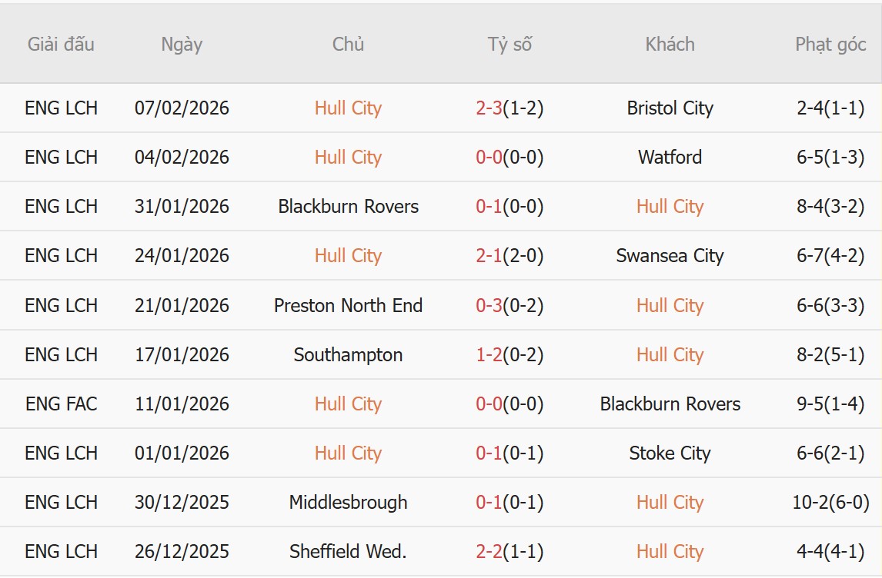882x578 pixels.
Task: Open the Watford team page
Action: (x=670, y=158)
